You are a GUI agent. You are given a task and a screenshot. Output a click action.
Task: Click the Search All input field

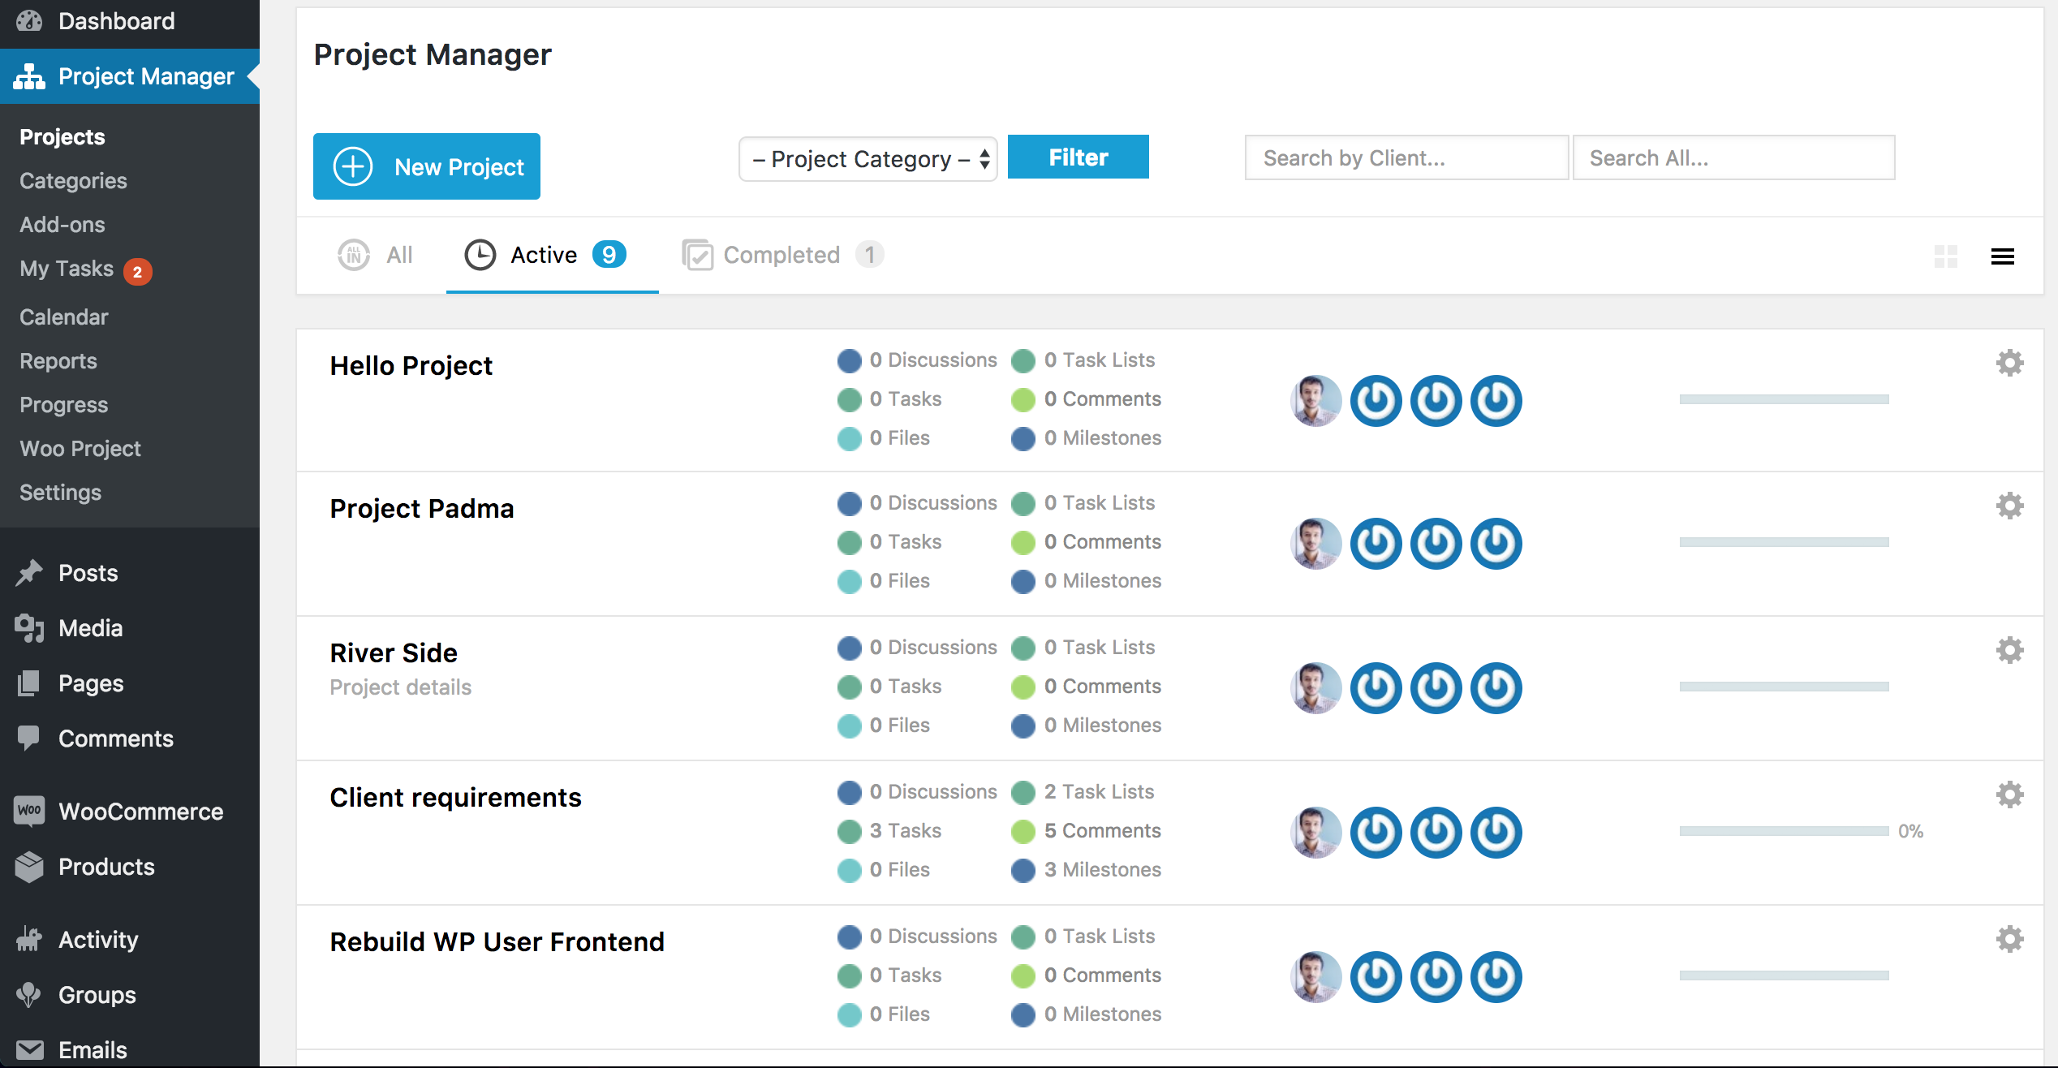(x=1734, y=157)
